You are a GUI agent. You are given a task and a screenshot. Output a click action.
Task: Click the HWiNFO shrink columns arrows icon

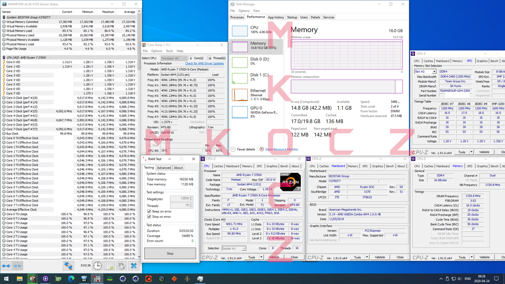[18, 266]
